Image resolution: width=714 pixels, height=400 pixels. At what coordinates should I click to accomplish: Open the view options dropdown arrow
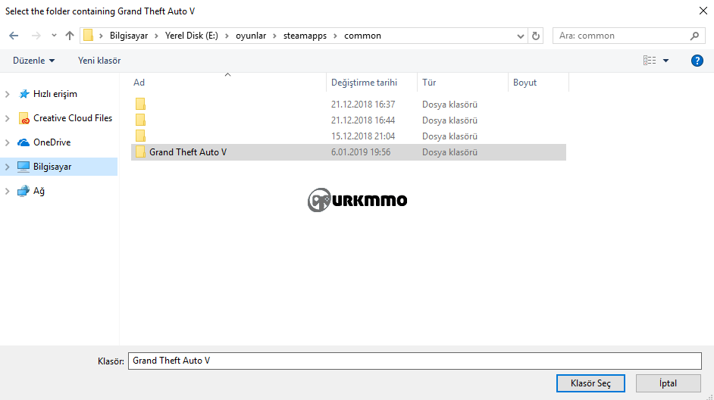665,61
